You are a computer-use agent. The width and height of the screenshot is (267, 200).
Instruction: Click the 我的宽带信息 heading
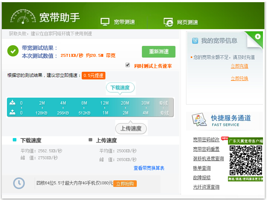click(x=219, y=41)
